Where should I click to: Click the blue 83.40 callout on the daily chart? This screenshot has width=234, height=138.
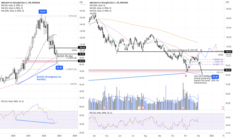215,77
